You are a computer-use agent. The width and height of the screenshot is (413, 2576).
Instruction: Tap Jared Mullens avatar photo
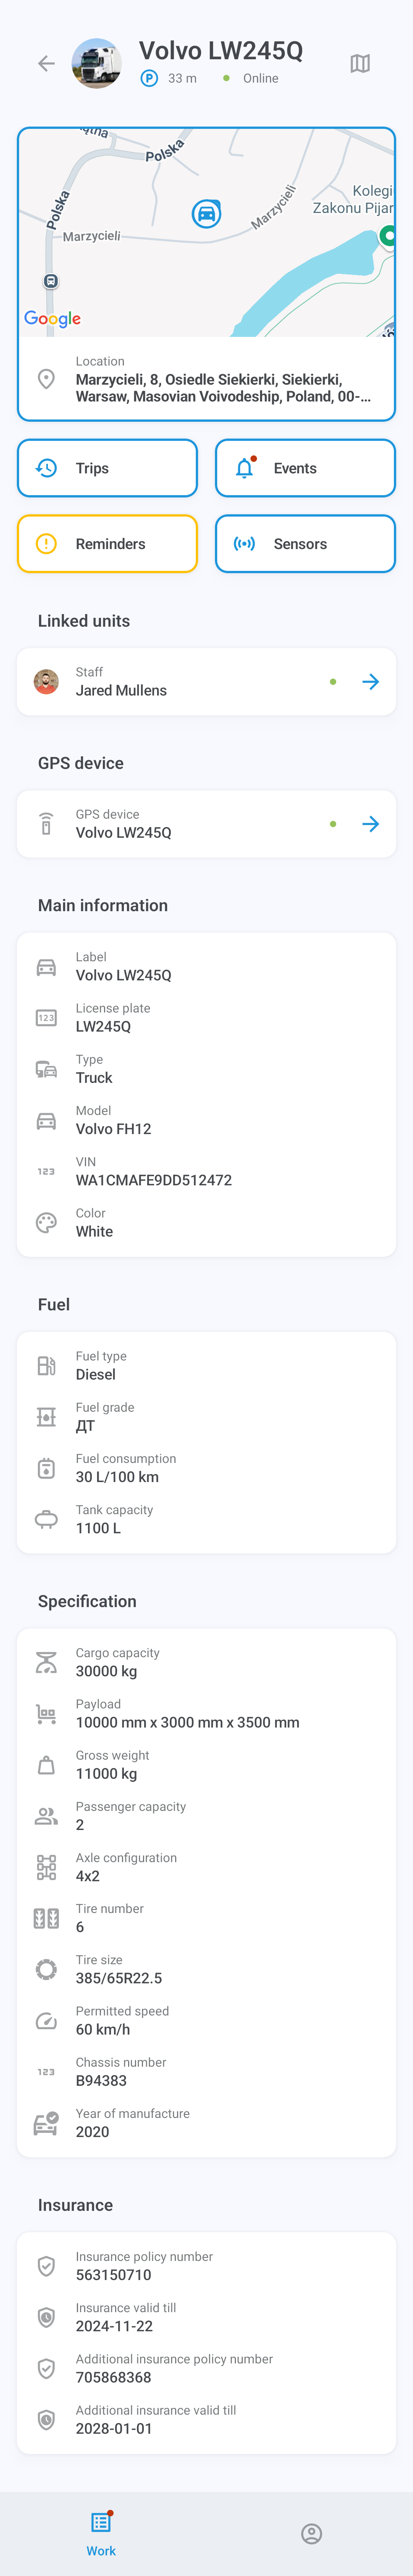(46, 682)
